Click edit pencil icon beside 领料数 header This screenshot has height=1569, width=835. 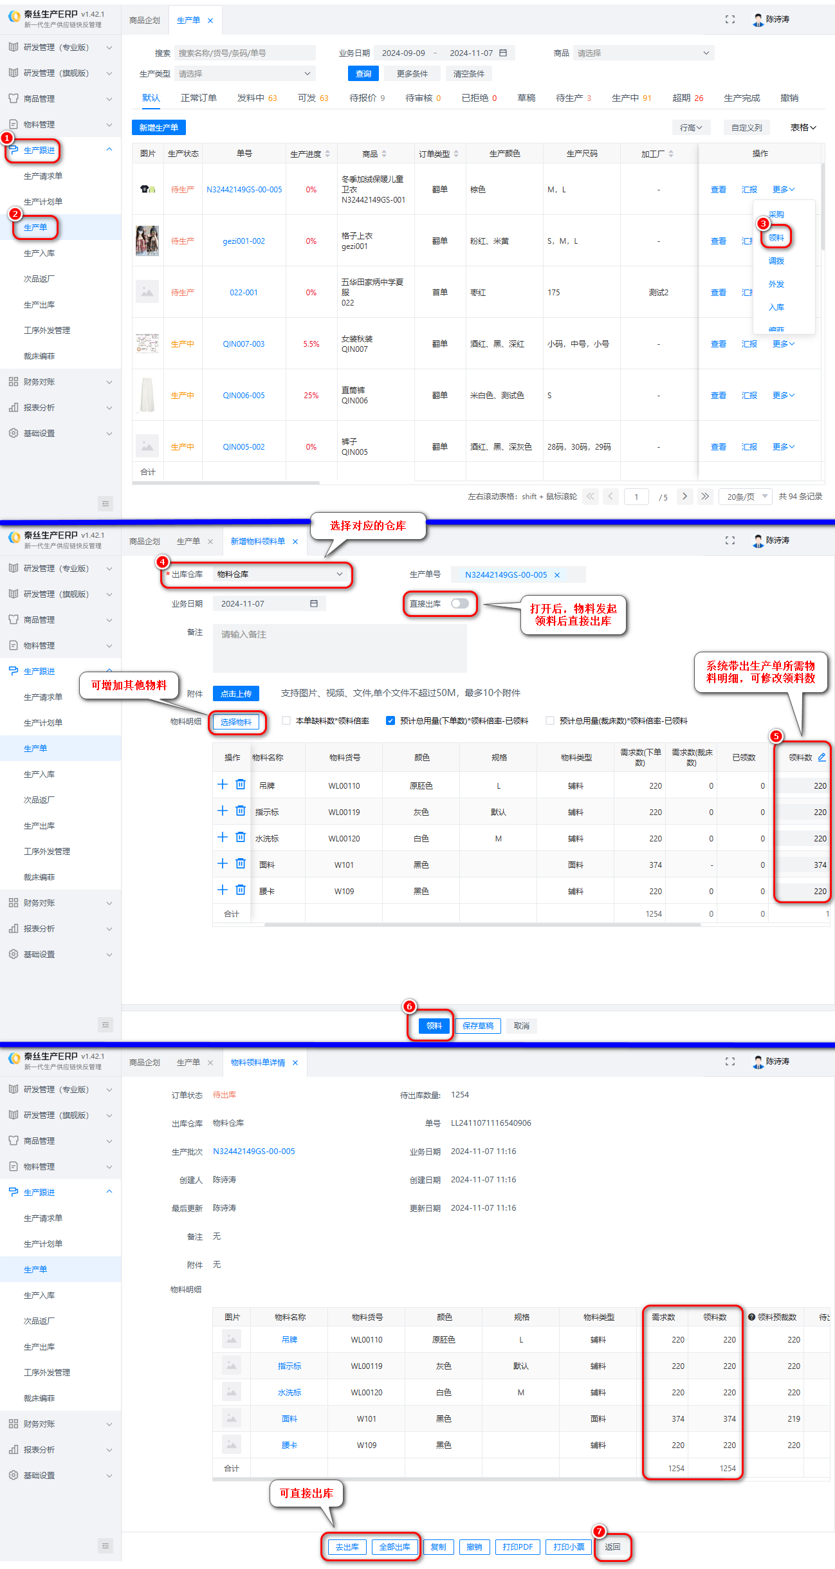pyautogui.click(x=821, y=757)
